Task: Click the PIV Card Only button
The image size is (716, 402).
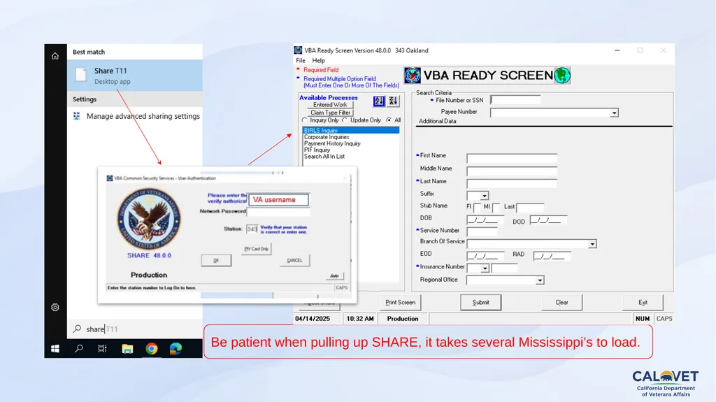Action: point(256,249)
